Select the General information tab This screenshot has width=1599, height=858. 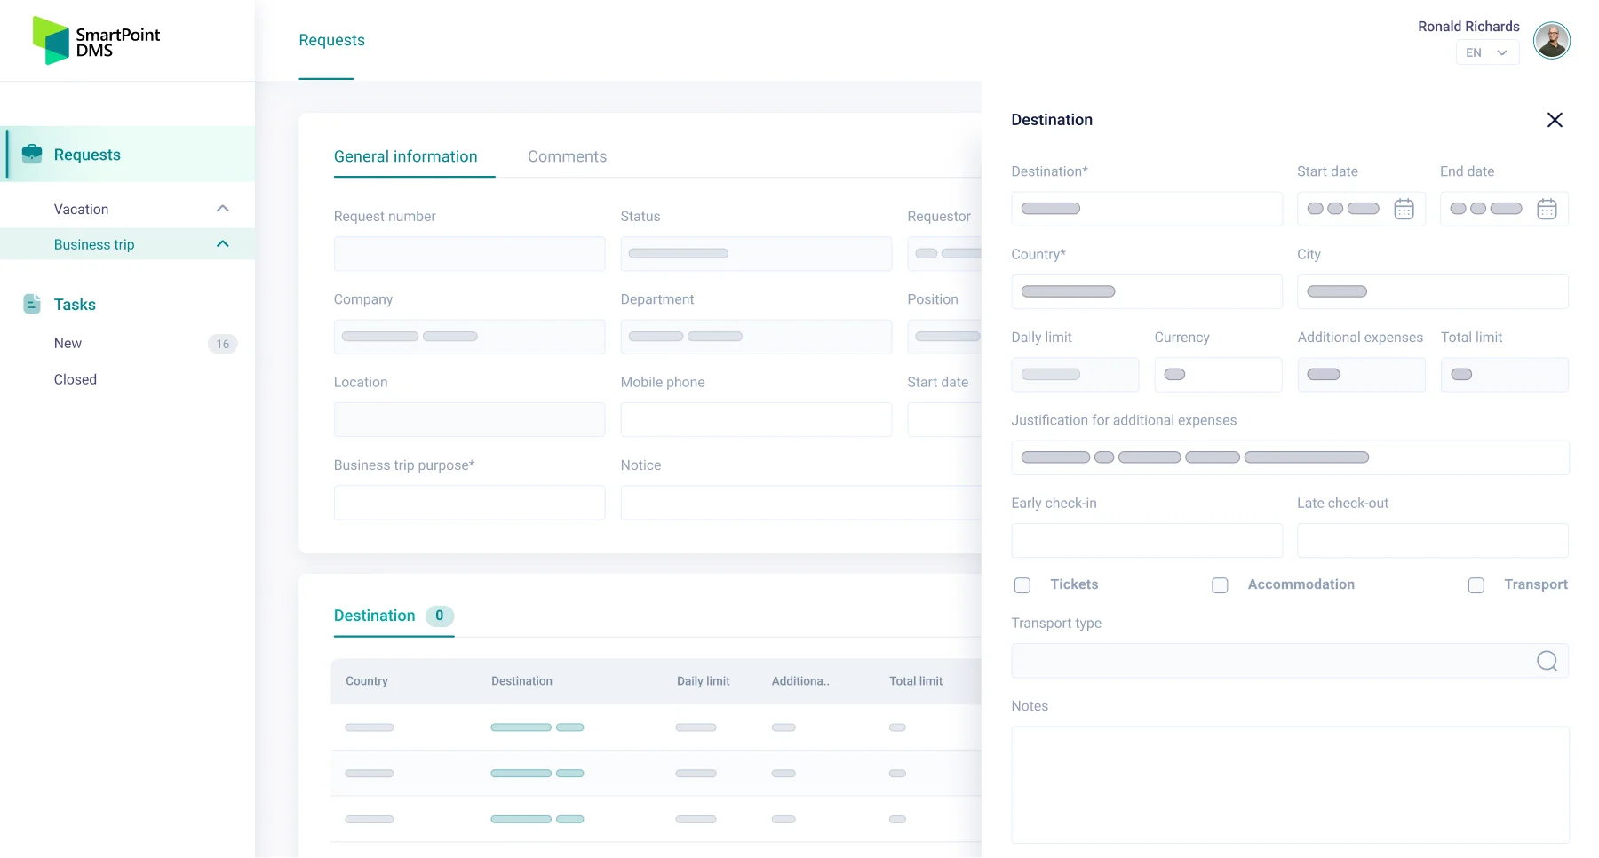405,156
